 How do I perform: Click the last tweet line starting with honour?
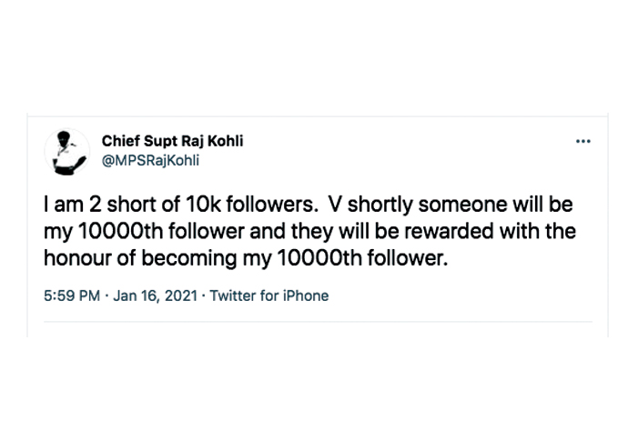tap(246, 258)
